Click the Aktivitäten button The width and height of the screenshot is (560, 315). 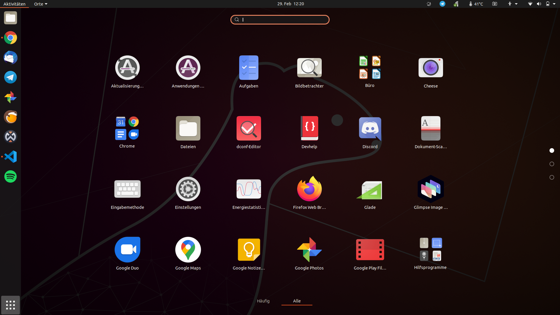(14, 4)
